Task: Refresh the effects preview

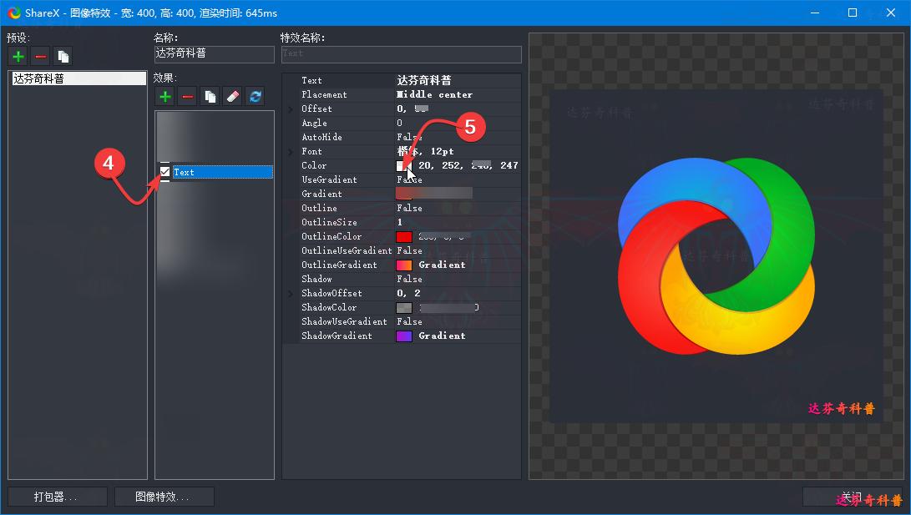Action: click(256, 97)
